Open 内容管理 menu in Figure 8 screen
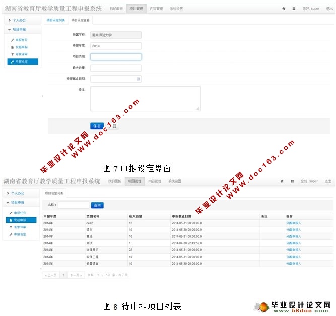Viewport: 336px width, 316px height. point(155,181)
